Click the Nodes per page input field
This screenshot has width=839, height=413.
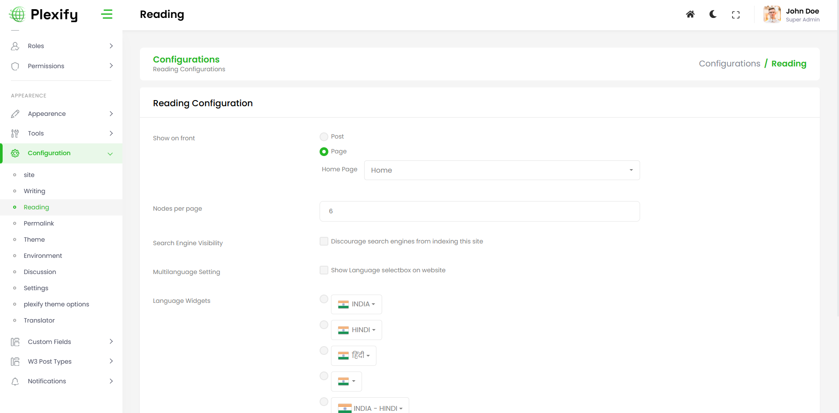pos(480,211)
